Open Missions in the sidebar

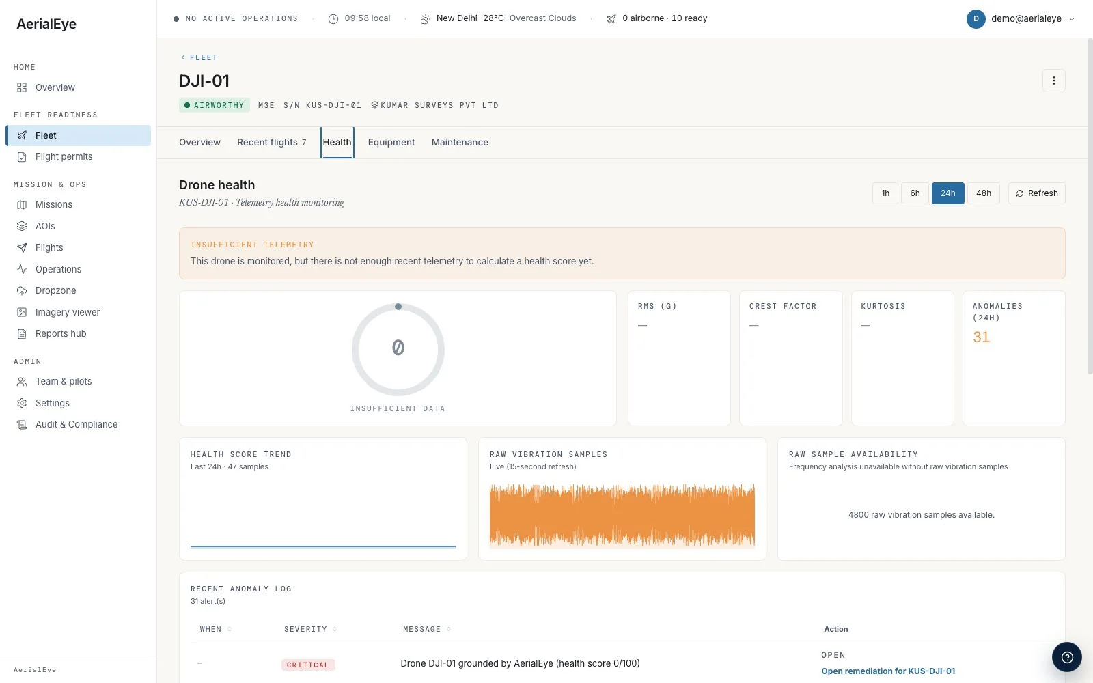(x=78, y=204)
